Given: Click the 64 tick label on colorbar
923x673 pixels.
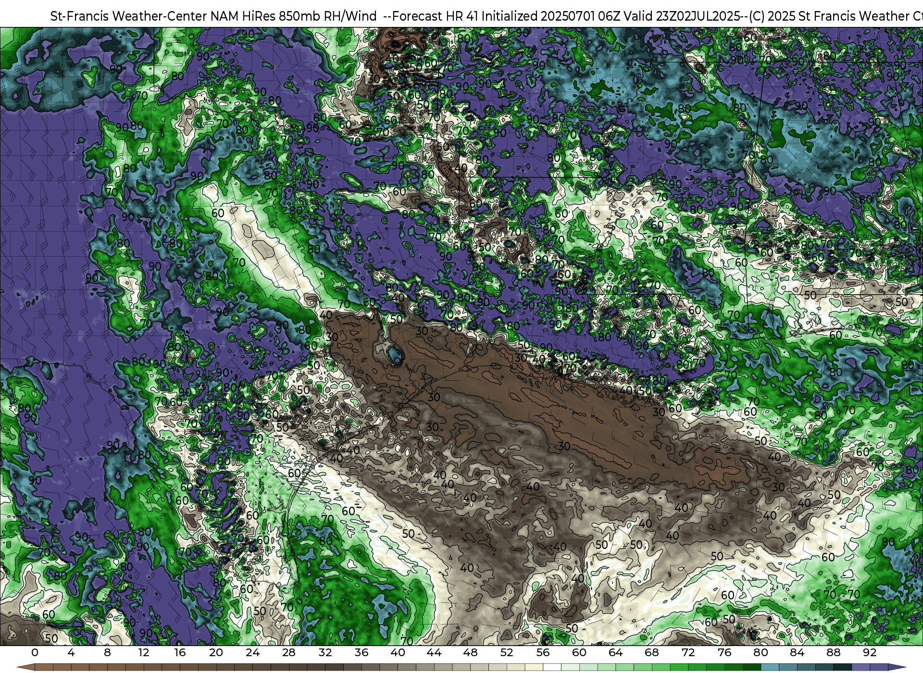Looking at the screenshot, I should [615, 652].
